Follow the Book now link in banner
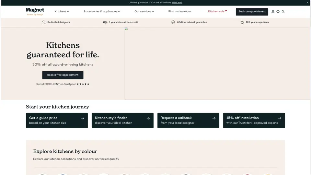The height and width of the screenshot is (175, 311). 177,3
